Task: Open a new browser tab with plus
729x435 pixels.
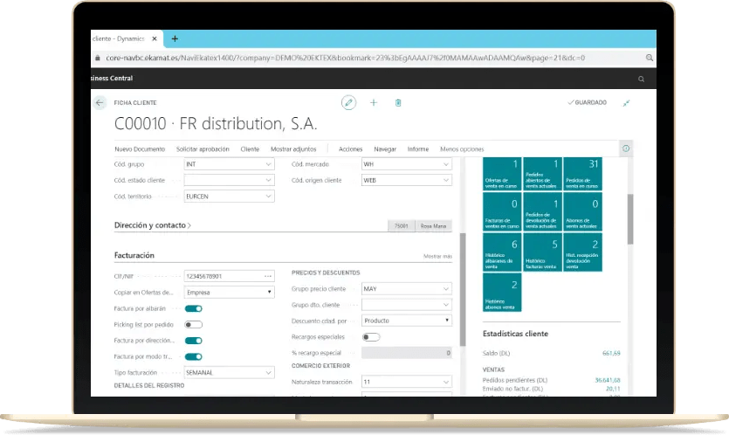Action: (x=175, y=39)
